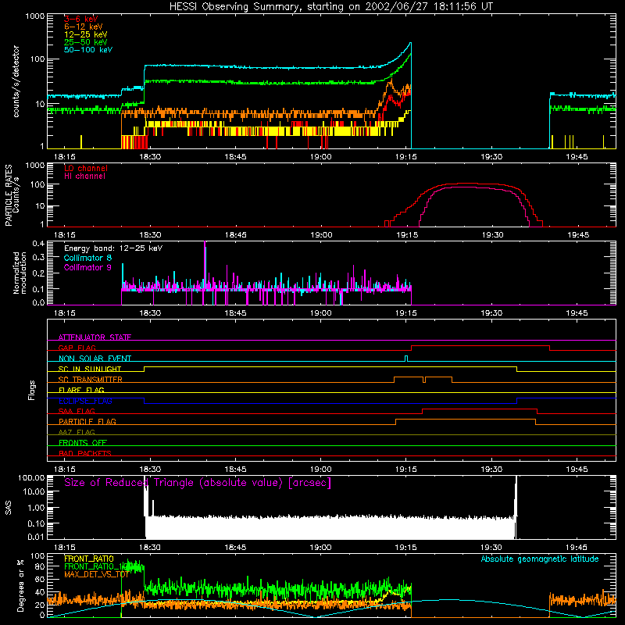The height and width of the screenshot is (625, 625).
Task: Click the NON_SOLAR_EVENT flag label
Action: point(95,359)
